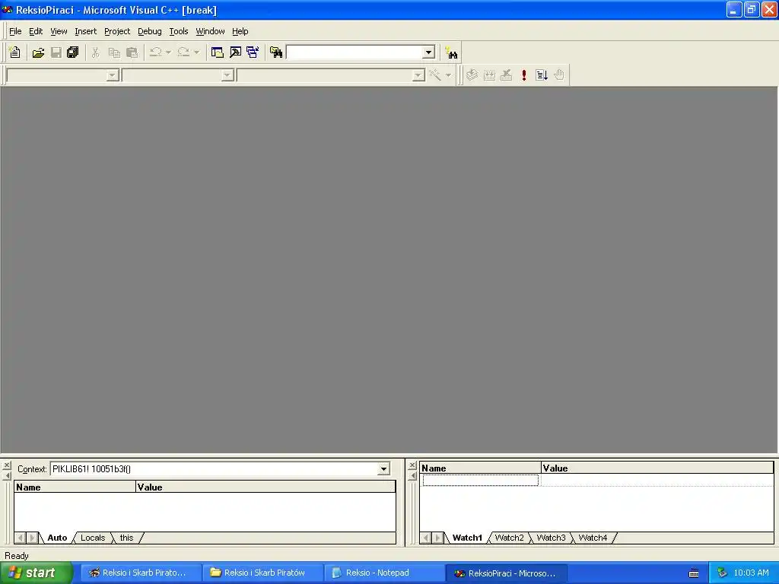779x584 pixels.
Task: Click the Value column header in Watch pane
Action: coord(657,468)
